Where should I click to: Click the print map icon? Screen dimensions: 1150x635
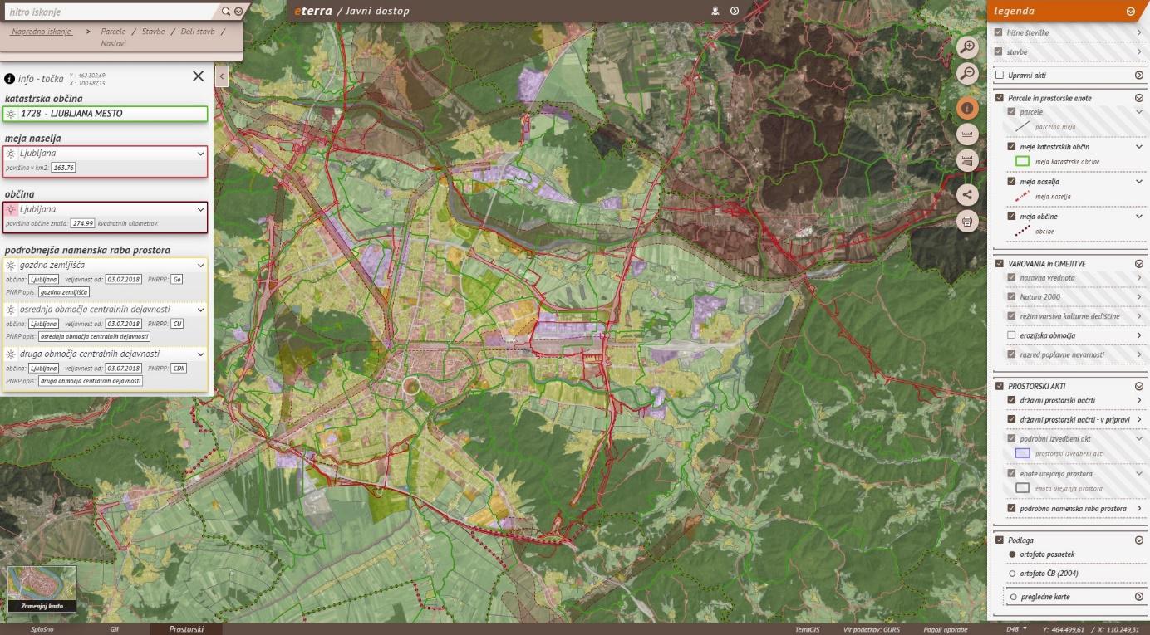click(x=967, y=221)
